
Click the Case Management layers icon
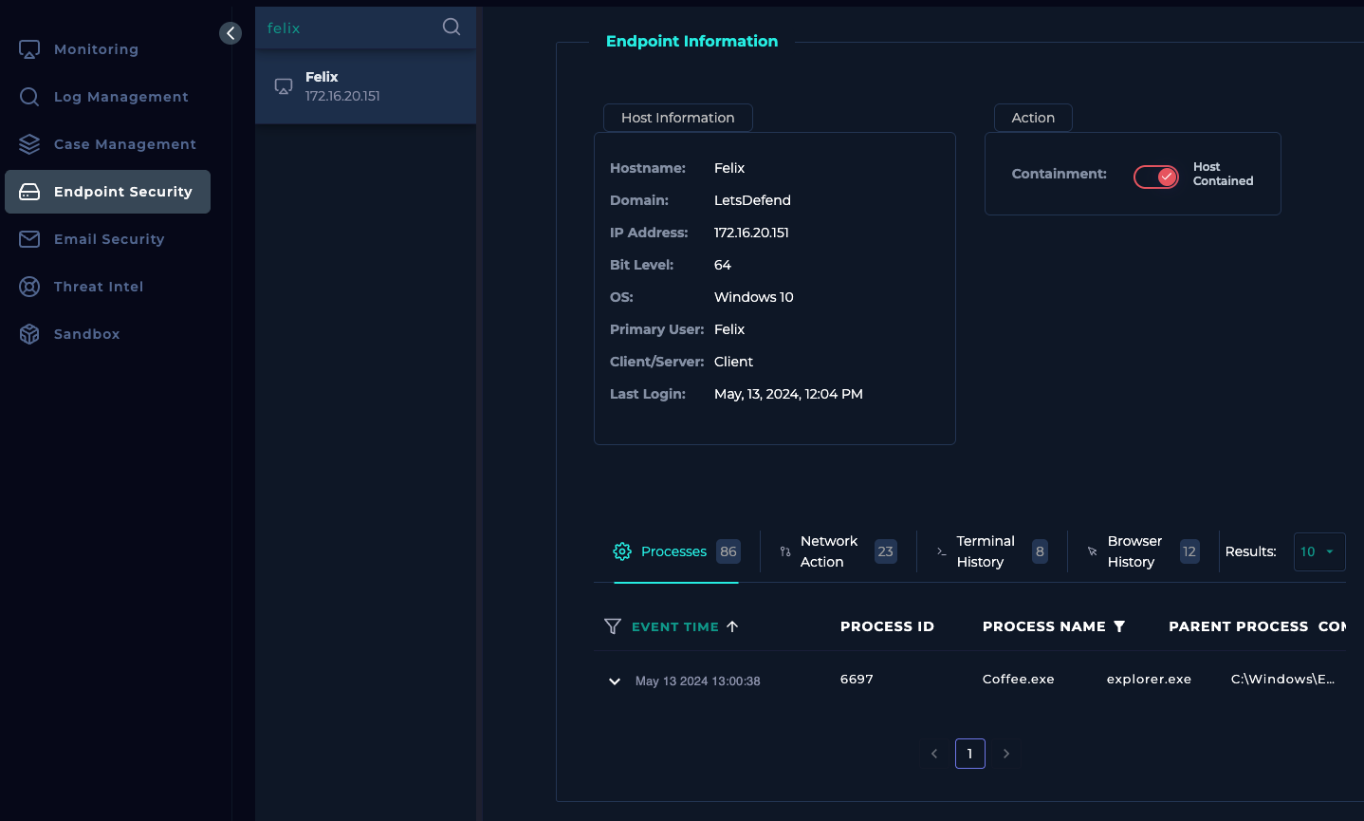click(x=29, y=144)
